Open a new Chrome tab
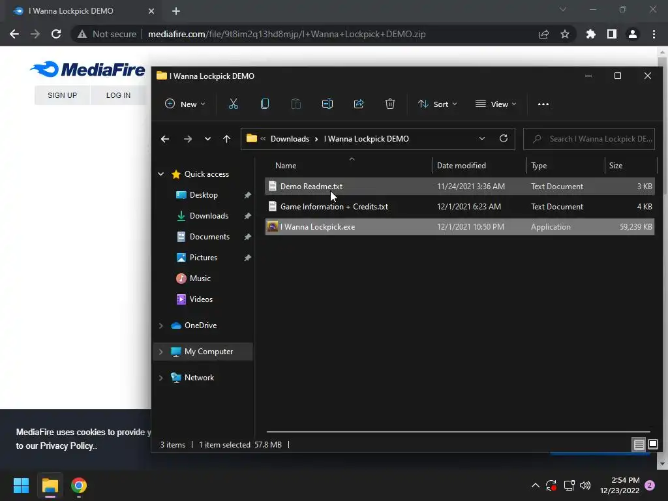668x501 pixels. click(x=176, y=11)
